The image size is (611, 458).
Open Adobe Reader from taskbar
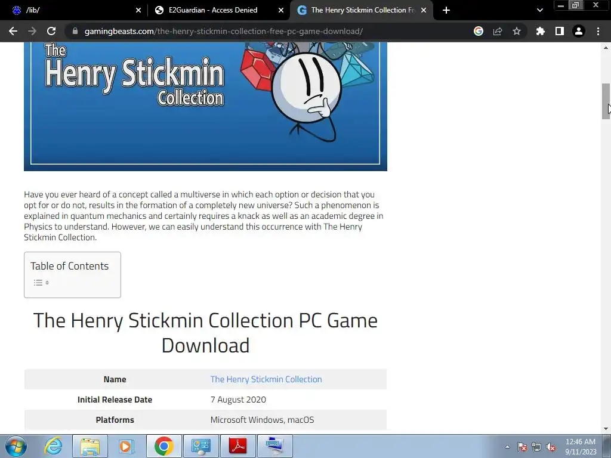pos(238,446)
